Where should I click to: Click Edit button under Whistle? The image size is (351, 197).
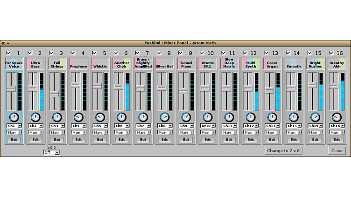click(100, 140)
